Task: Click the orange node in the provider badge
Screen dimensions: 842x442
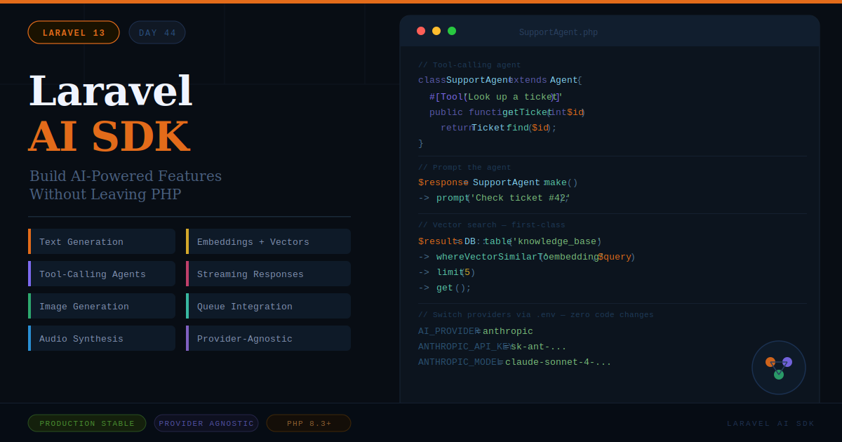Action: tap(771, 362)
